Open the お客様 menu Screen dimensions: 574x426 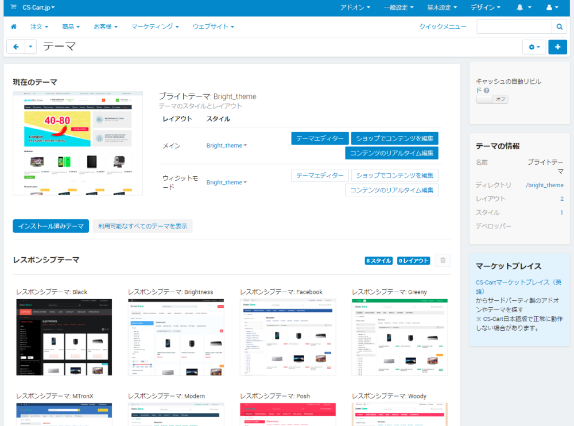pos(106,27)
